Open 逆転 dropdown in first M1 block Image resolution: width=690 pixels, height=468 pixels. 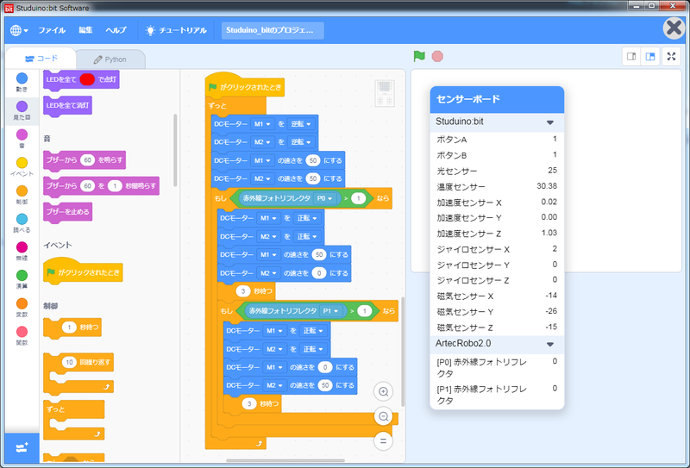pos(301,124)
